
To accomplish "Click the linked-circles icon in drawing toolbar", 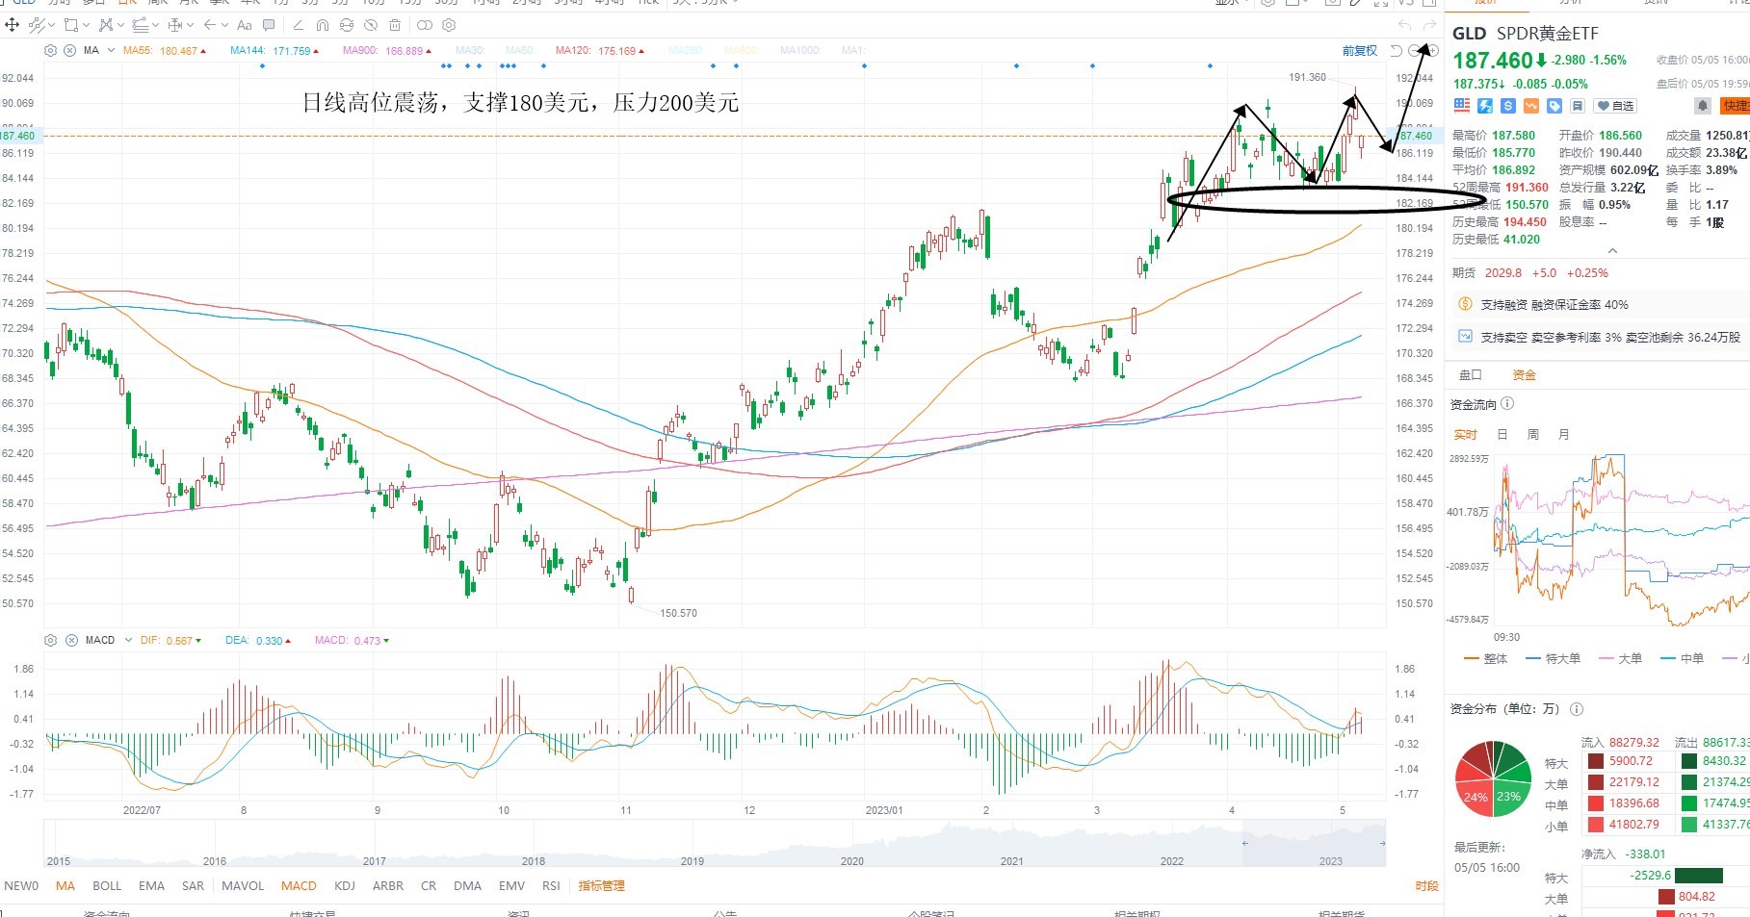I will 425,25.
